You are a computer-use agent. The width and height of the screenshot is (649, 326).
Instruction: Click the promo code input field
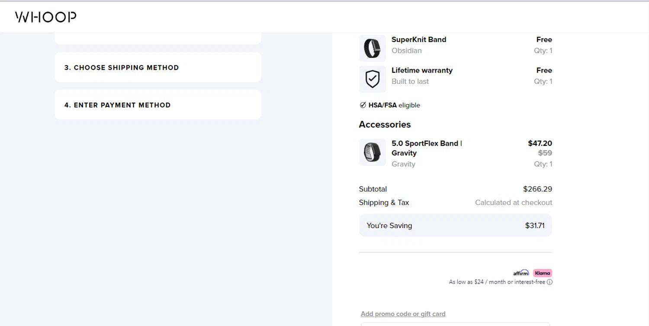point(455,324)
